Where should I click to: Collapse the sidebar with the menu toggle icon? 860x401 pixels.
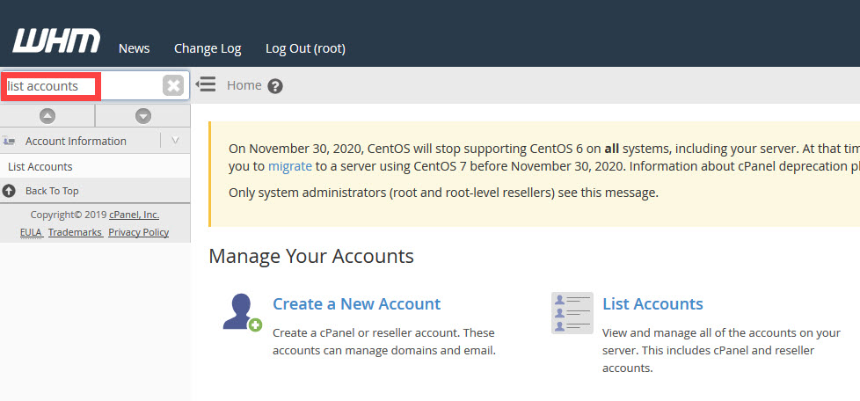[x=206, y=84]
